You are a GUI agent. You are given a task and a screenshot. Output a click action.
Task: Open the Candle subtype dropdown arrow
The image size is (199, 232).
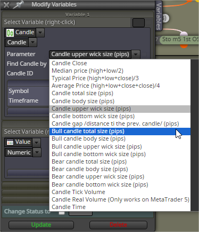point(32,42)
